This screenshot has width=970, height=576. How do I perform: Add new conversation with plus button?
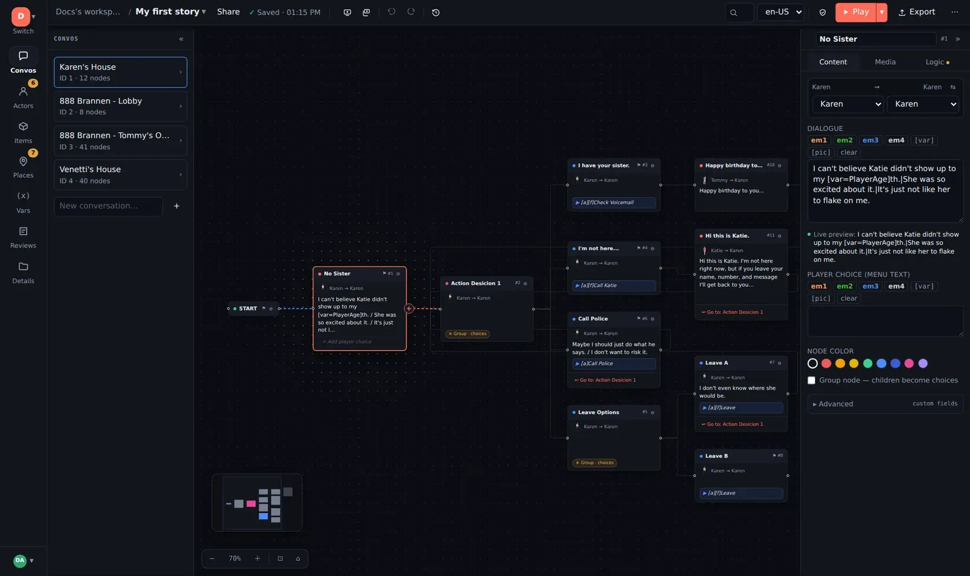[176, 206]
